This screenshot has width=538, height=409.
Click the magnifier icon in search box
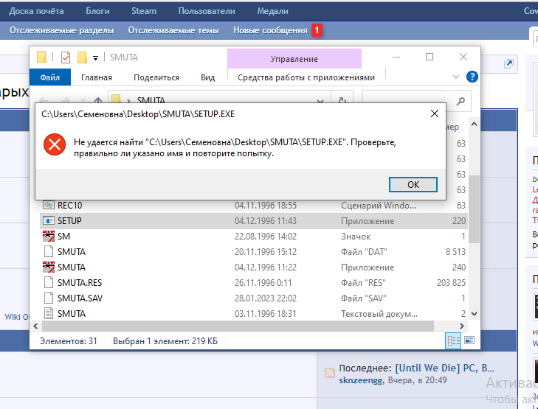[x=462, y=100]
